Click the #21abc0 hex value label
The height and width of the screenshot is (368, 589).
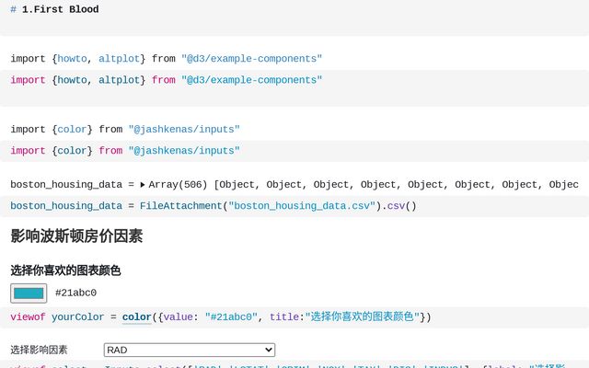point(75,293)
